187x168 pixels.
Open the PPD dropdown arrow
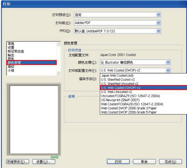158,31
